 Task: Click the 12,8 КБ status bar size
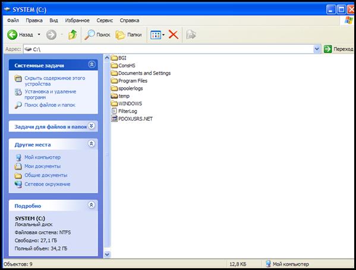(238, 264)
